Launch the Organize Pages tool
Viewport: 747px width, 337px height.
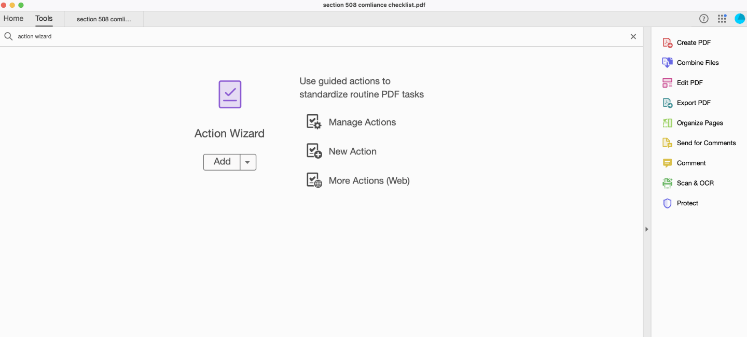[700, 123]
